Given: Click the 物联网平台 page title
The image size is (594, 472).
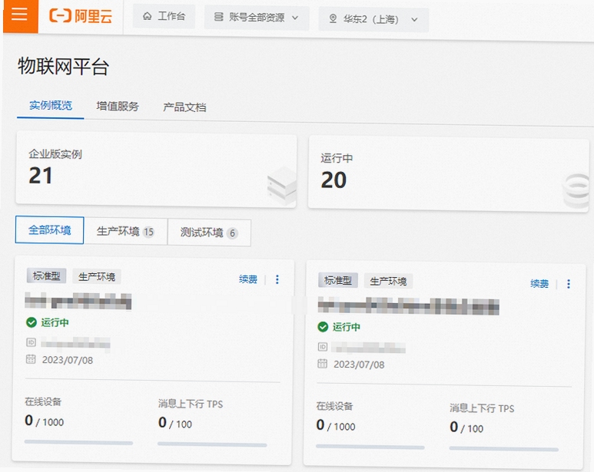Looking at the screenshot, I should [64, 67].
